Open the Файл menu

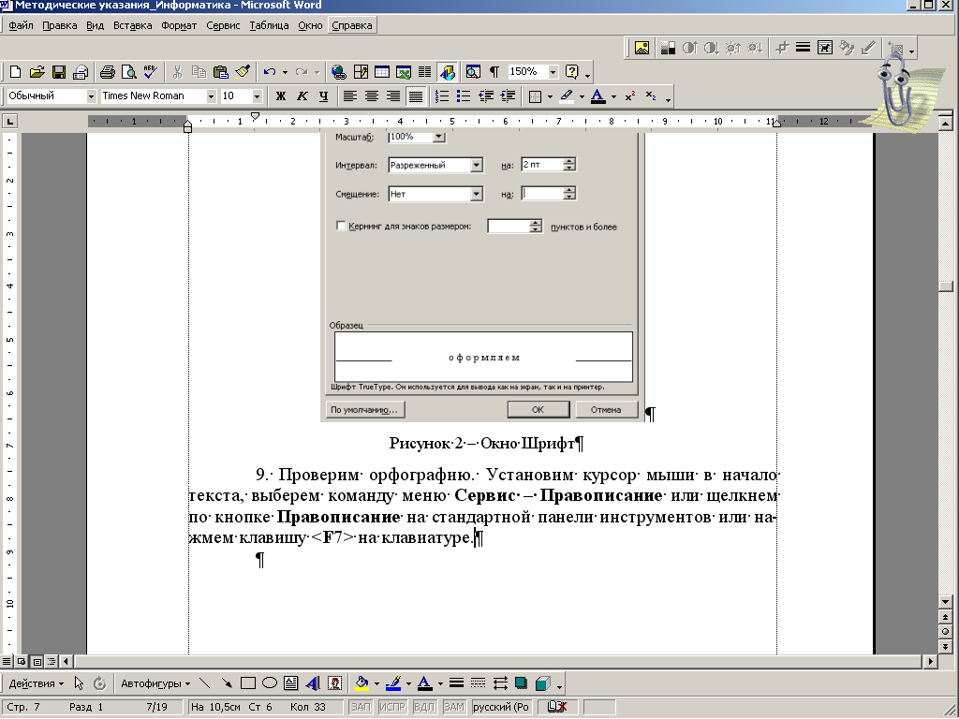tap(21, 25)
